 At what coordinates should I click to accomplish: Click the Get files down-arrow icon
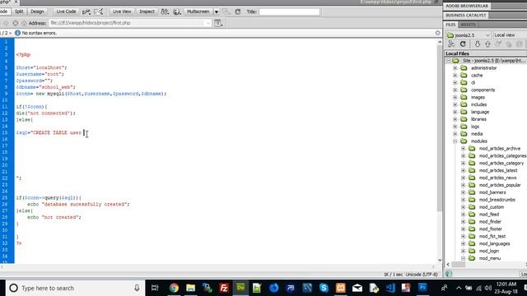point(478,44)
